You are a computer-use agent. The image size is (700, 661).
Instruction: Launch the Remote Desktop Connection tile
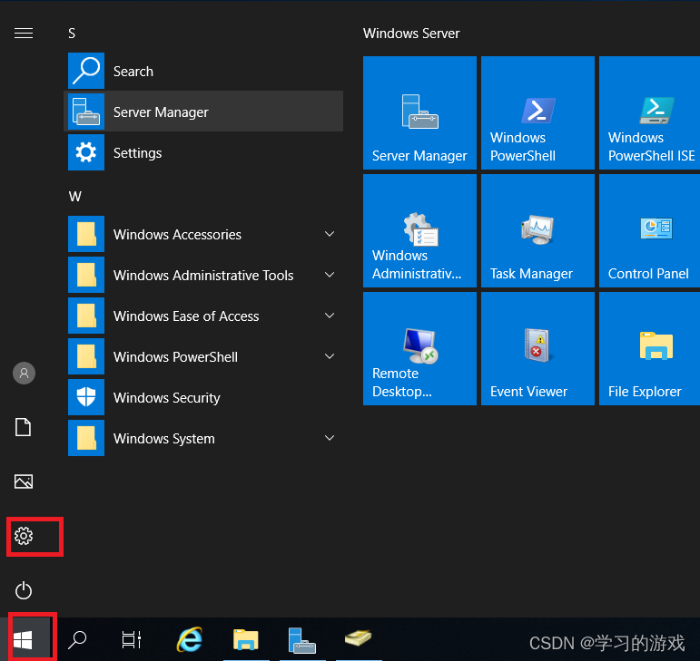click(419, 348)
